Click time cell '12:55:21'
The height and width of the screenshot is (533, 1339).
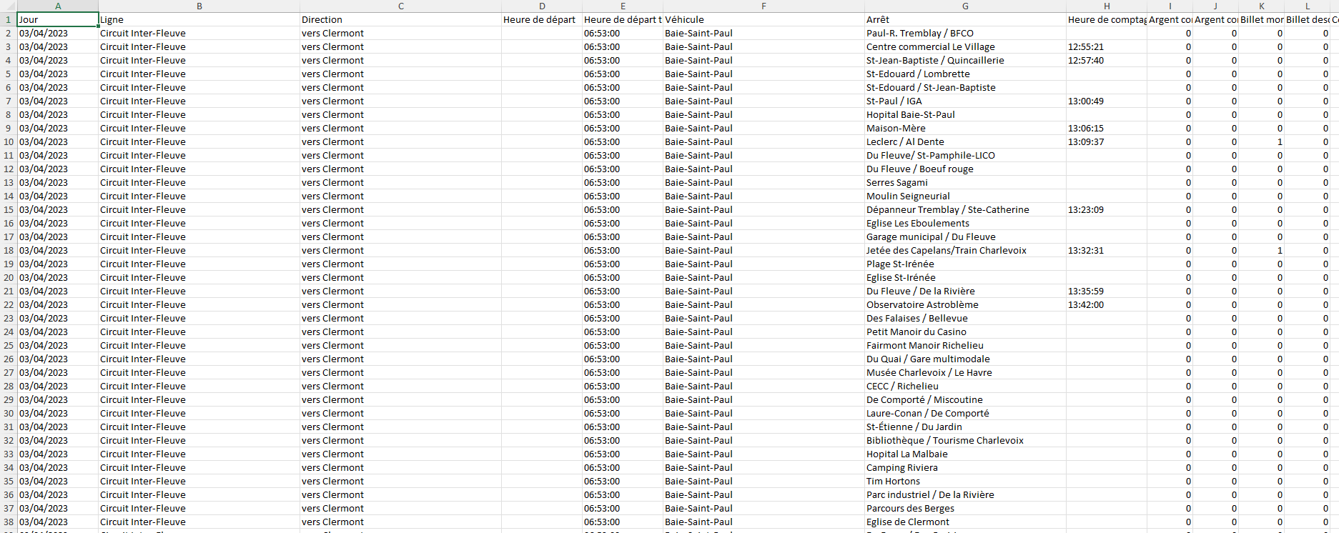pyautogui.click(x=1107, y=46)
